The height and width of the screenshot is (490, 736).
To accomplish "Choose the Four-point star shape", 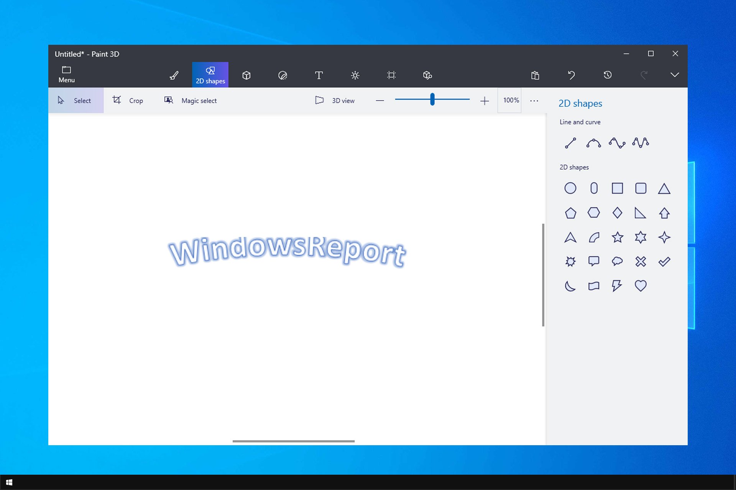I will [x=664, y=237].
